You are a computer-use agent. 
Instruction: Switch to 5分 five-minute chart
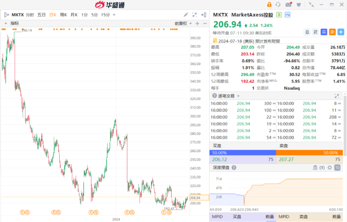point(94,15)
